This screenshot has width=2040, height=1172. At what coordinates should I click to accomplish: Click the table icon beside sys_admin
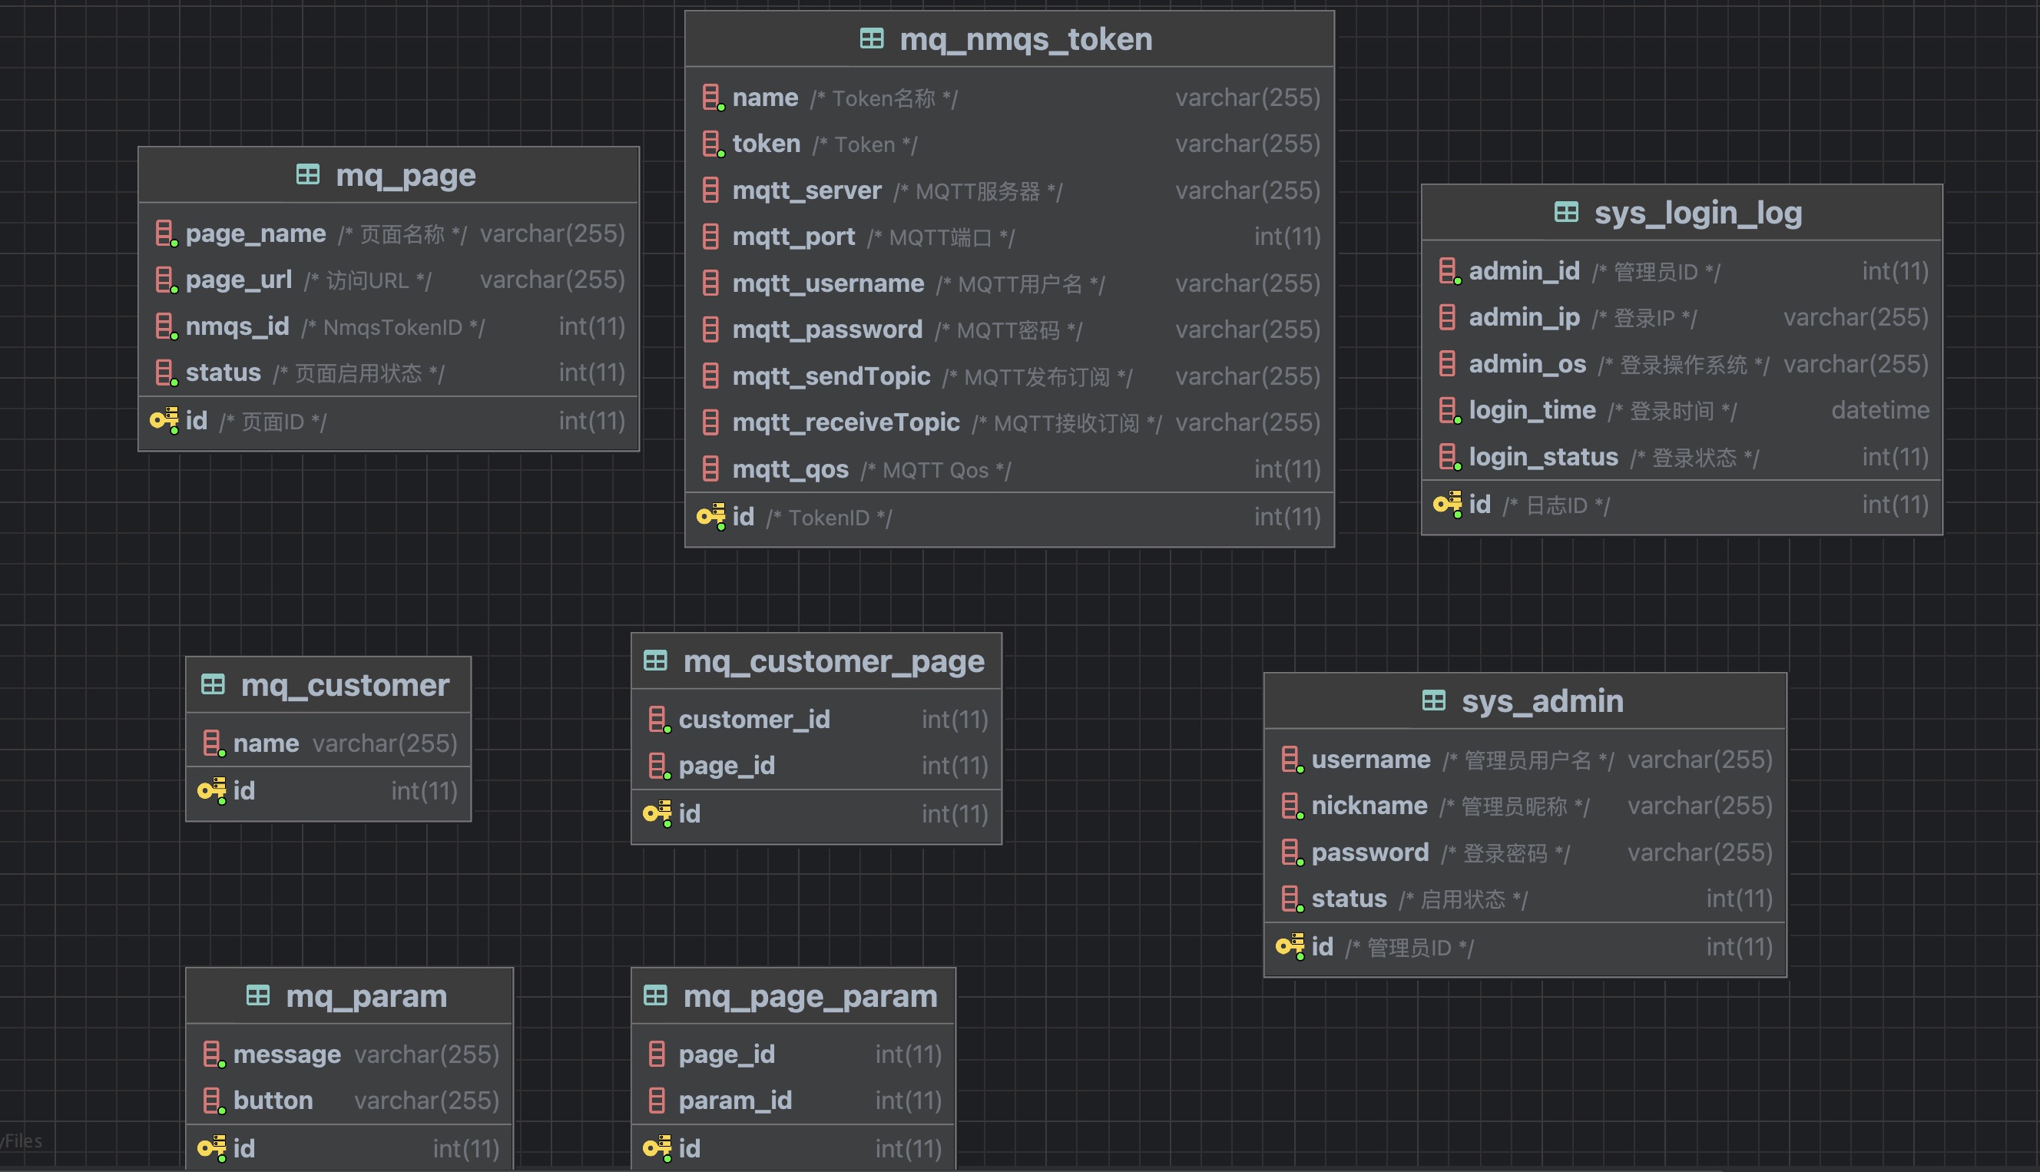[1433, 701]
